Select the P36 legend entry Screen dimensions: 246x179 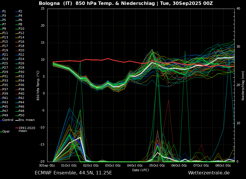point(21,85)
